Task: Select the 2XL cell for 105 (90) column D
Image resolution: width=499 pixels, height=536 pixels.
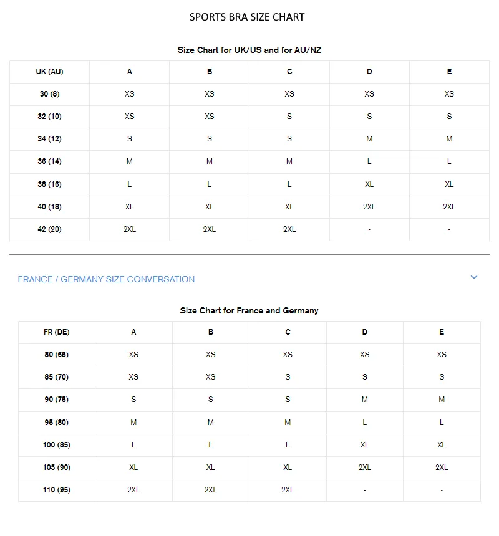Action: click(x=365, y=467)
